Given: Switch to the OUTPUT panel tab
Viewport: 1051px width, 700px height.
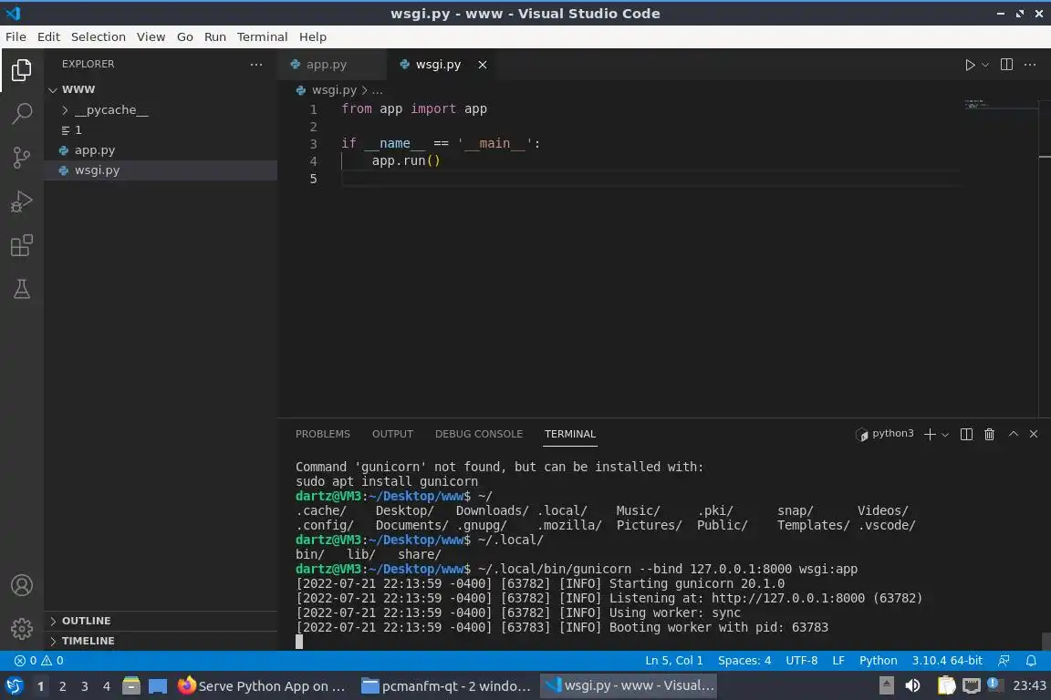Looking at the screenshot, I should tap(392, 434).
